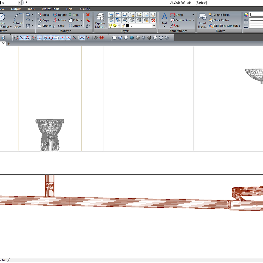Select the Stretch tool
The width and height of the screenshot is (263, 263).
coord(44,26)
